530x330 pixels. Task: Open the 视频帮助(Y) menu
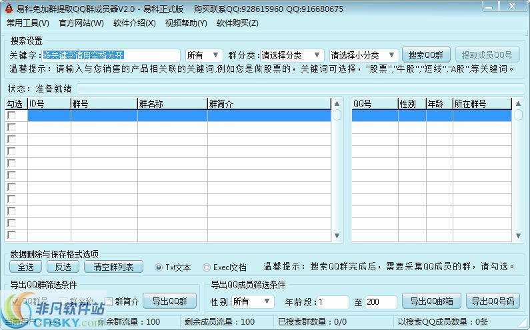tap(186, 23)
